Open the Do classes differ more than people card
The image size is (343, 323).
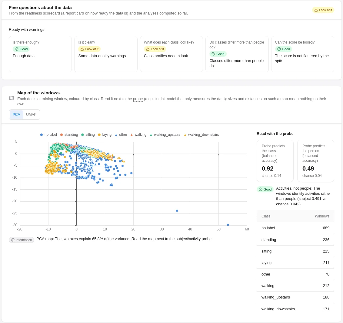click(x=237, y=54)
